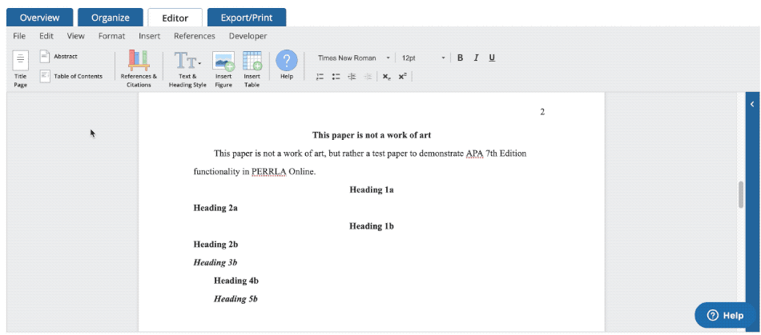Open the File menu
Image resolution: width=761 pixels, height=335 pixels.
pos(19,36)
